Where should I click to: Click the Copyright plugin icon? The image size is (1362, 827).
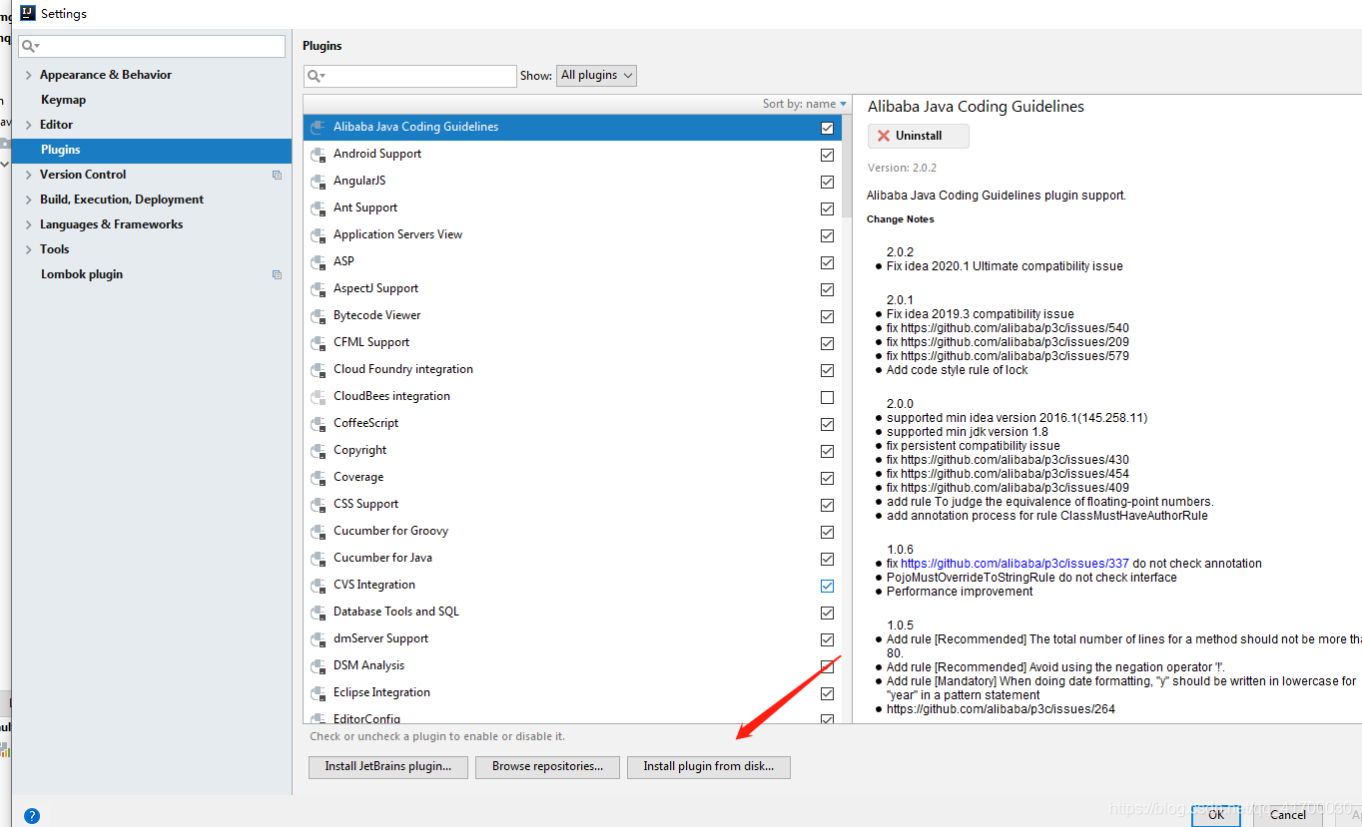pos(319,451)
